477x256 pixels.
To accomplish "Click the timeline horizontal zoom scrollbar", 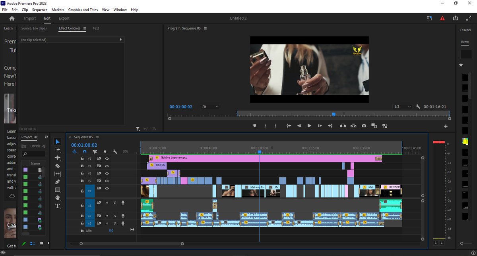I will (x=132, y=244).
